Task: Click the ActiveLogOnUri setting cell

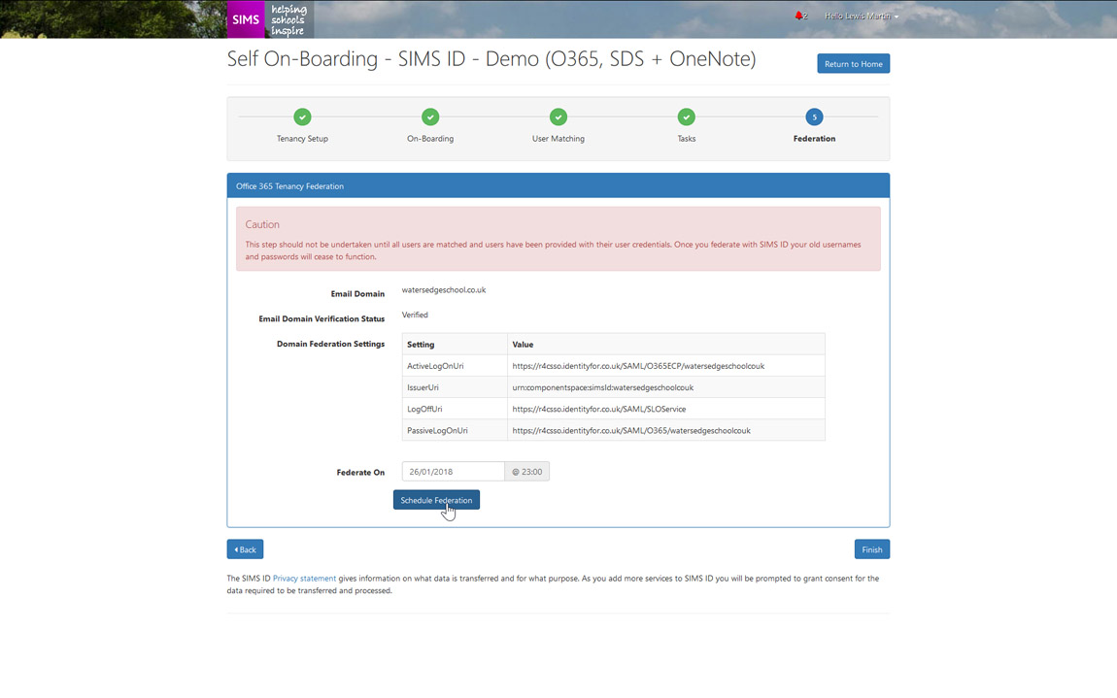Action: point(455,366)
